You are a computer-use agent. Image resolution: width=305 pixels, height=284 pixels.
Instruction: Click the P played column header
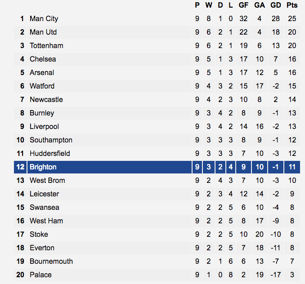click(197, 5)
